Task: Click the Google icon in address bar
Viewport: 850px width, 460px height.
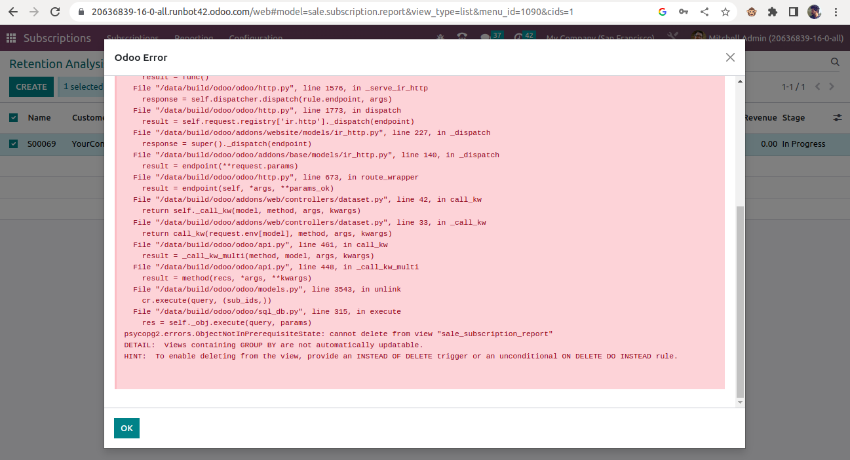Action: (x=662, y=12)
